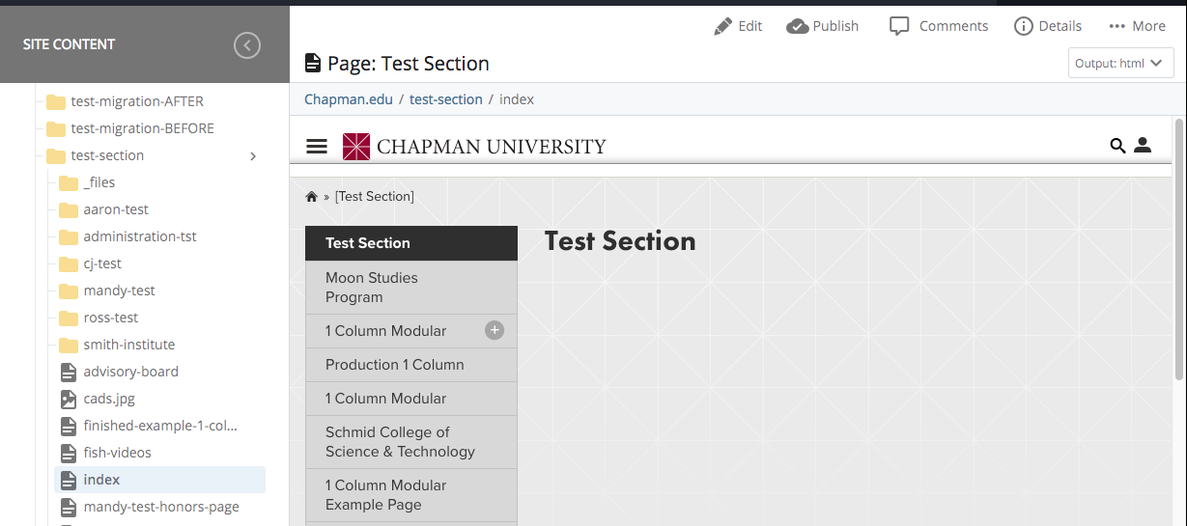
Task: Collapse the Site Content panel arrow
Action: (x=247, y=44)
